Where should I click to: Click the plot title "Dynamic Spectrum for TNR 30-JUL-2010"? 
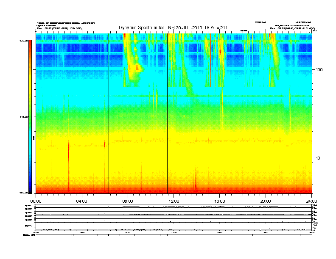161,28
